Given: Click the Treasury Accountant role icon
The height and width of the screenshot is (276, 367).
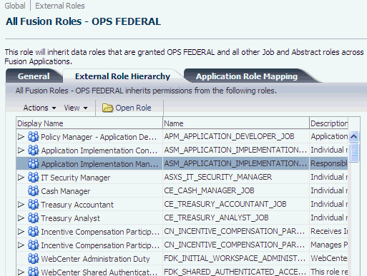Looking at the screenshot, I should (33, 204).
